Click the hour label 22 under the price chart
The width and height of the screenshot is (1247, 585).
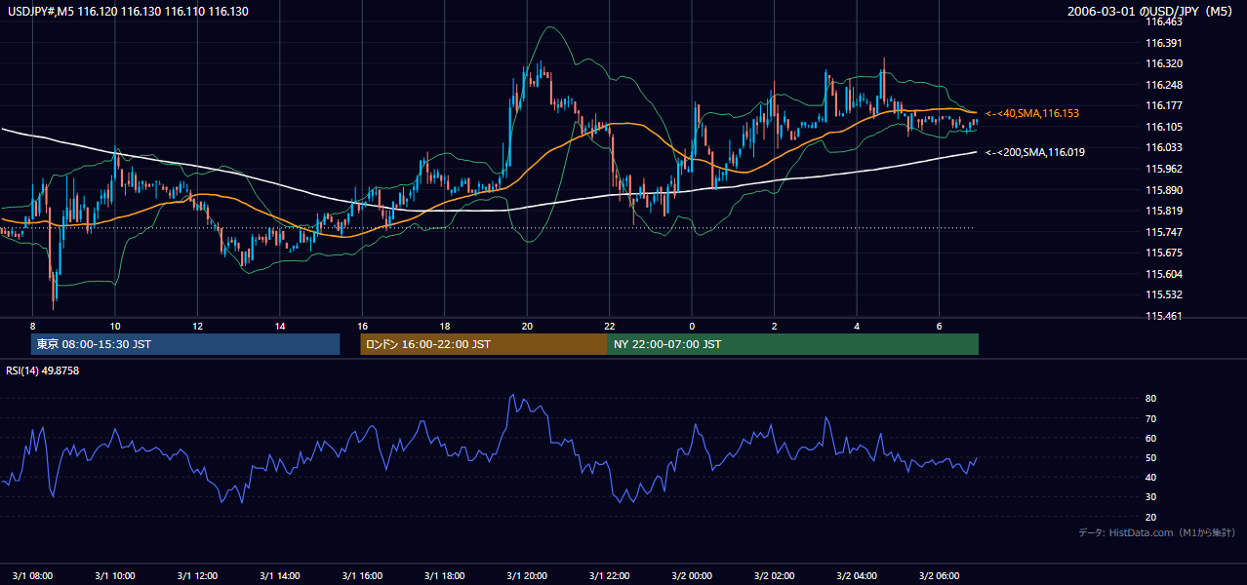pos(609,326)
